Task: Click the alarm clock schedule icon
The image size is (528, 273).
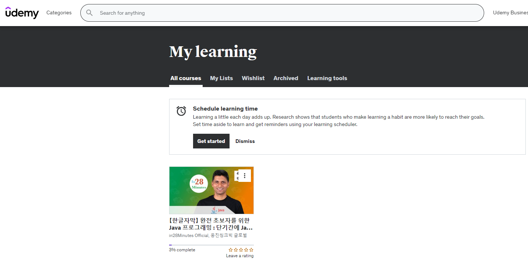Action: (x=181, y=111)
